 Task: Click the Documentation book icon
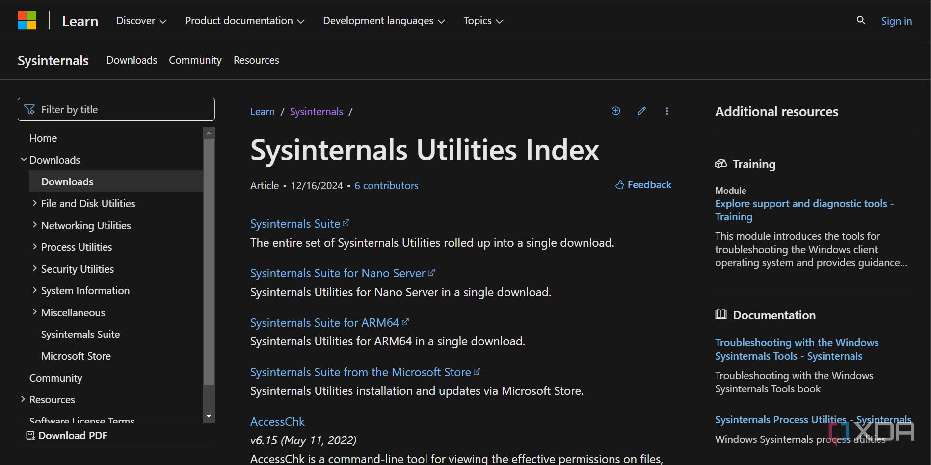pos(721,315)
